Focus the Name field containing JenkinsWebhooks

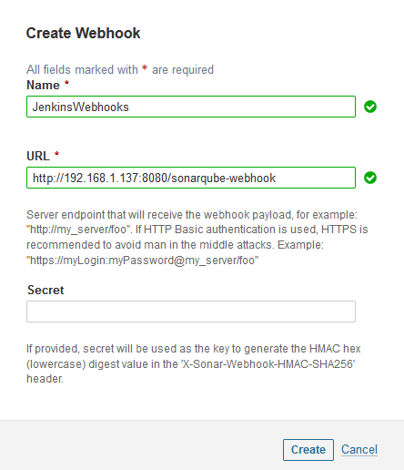coord(191,107)
